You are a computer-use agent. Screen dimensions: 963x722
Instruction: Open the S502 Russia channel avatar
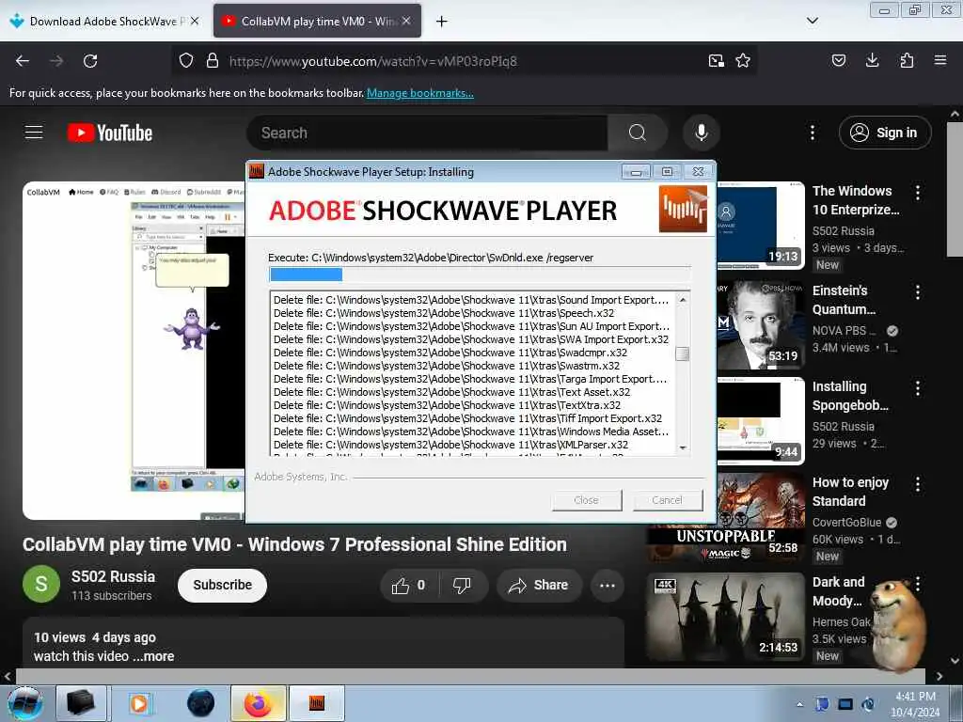[x=41, y=584]
